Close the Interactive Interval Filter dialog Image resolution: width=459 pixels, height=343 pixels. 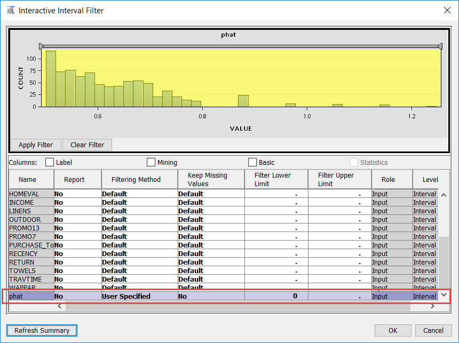pyautogui.click(x=446, y=11)
